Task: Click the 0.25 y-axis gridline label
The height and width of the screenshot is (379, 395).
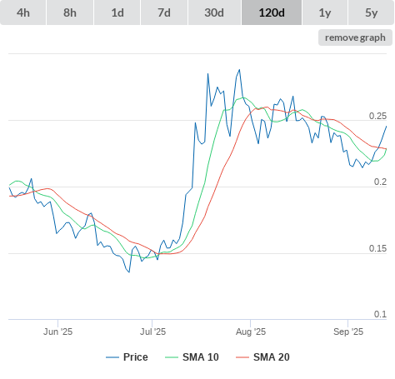Action: pos(377,116)
